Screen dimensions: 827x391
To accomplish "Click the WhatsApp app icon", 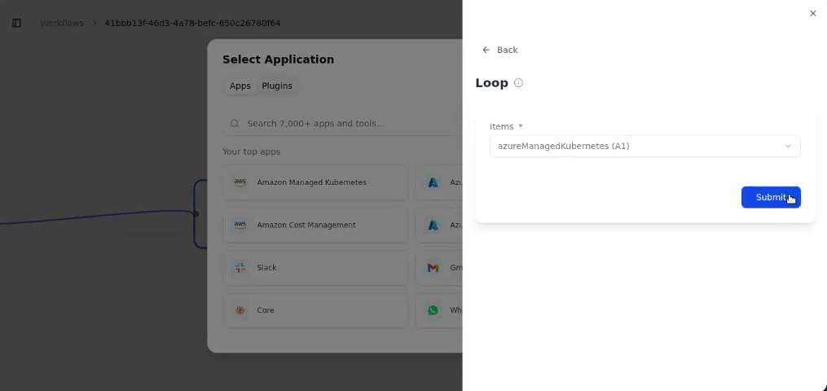I will (433, 310).
